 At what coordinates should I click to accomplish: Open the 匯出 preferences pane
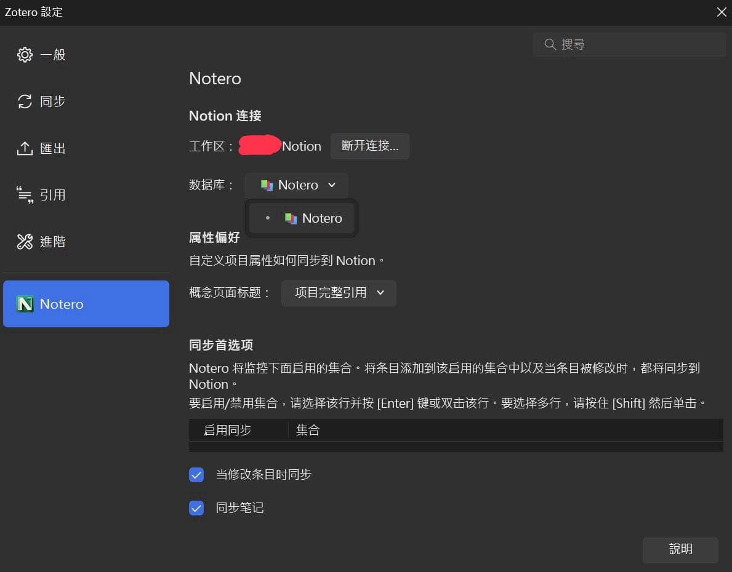pos(86,148)
